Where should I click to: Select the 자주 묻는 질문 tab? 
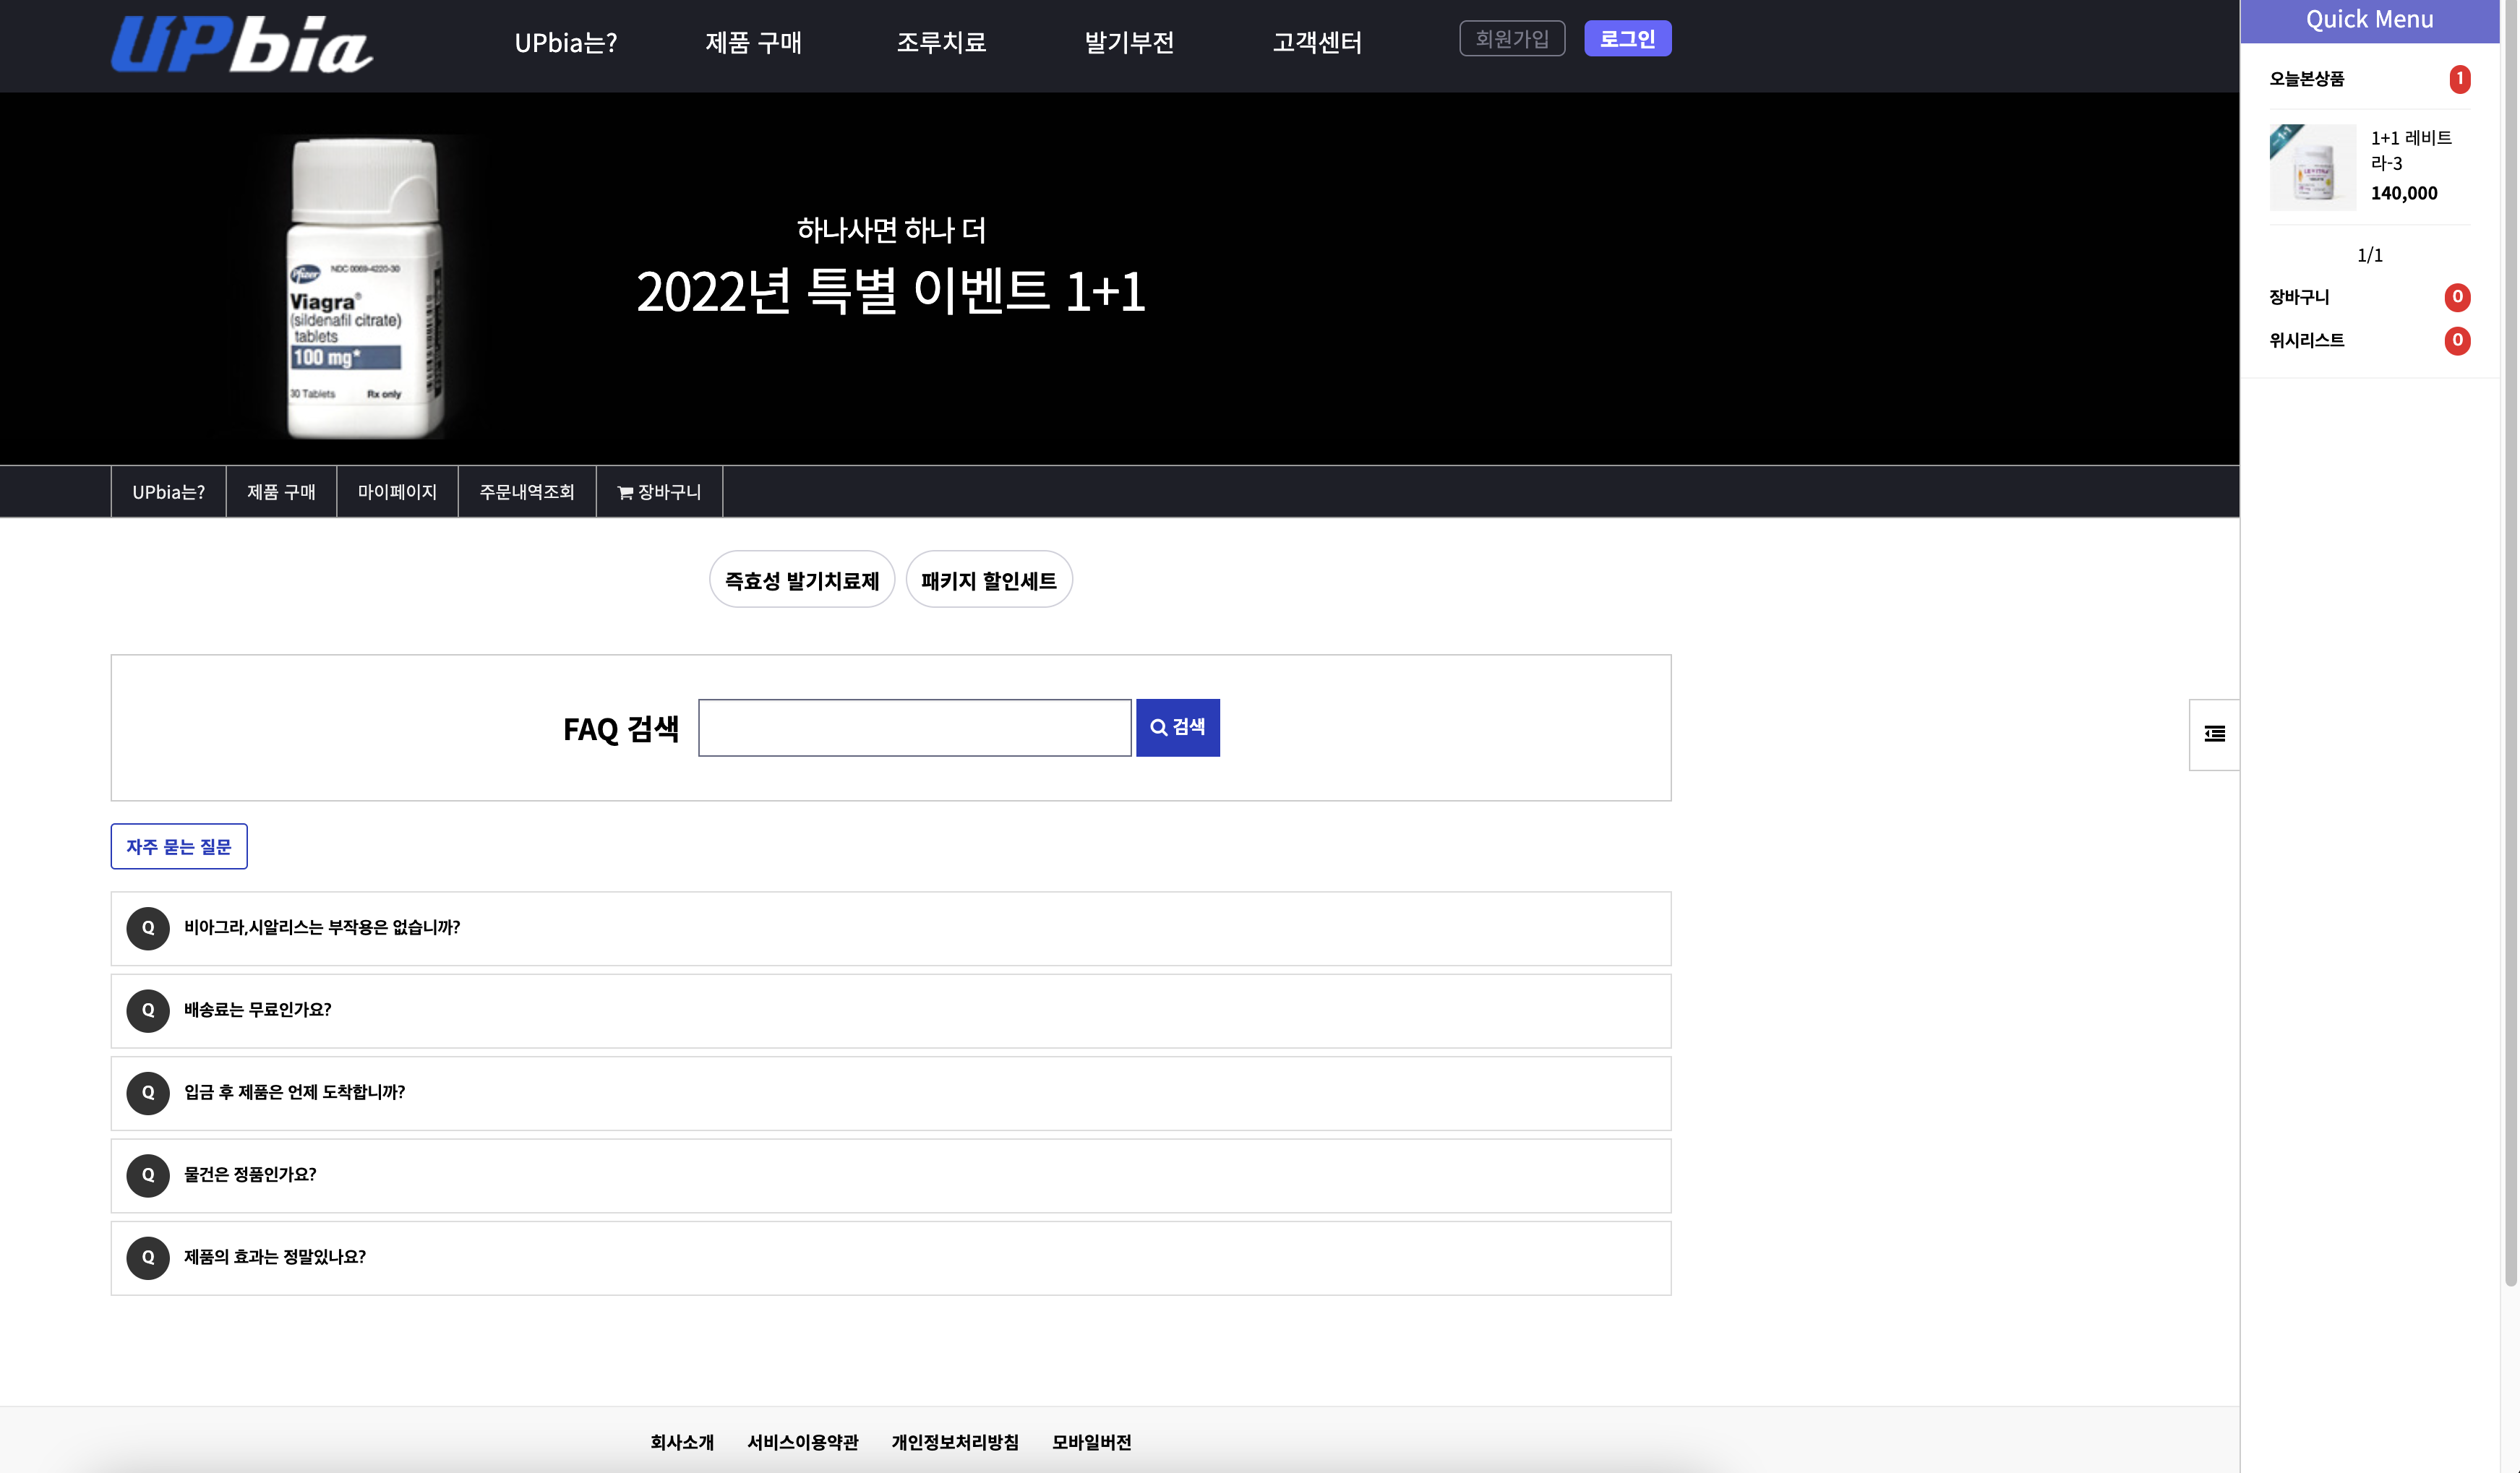point(179,847)
